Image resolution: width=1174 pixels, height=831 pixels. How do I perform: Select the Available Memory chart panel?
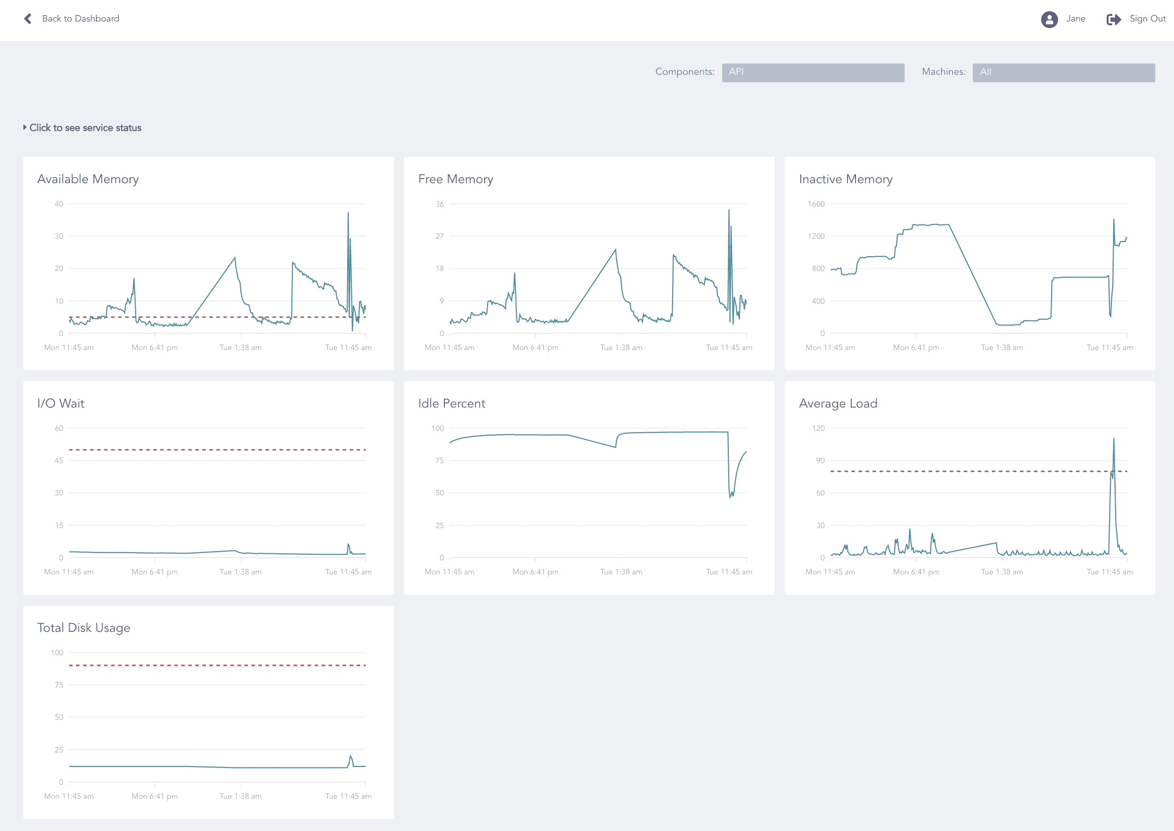pyautogui.click(x=208, y=264)
